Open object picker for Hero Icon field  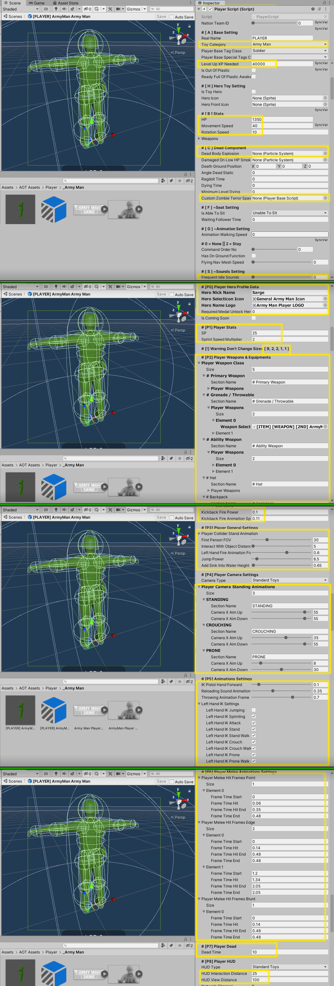[x=326, y=98]
